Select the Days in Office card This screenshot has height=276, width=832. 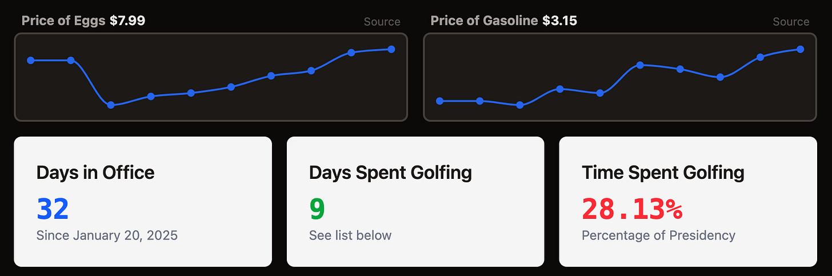click(143, 201)
